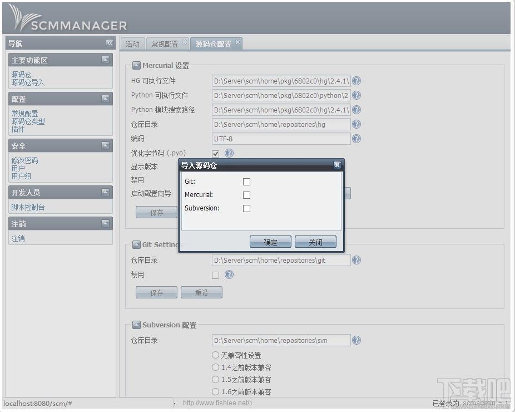Click help icon beside Git disable checkbox
The height and width of the screenshot is (412, 515).
click(229, 274)
